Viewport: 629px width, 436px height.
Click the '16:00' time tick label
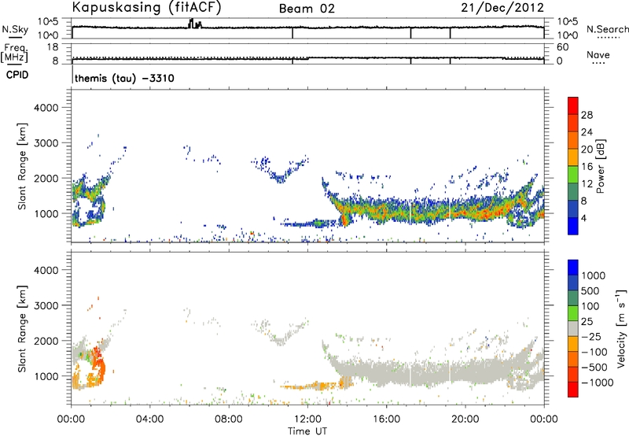point(386,419)
